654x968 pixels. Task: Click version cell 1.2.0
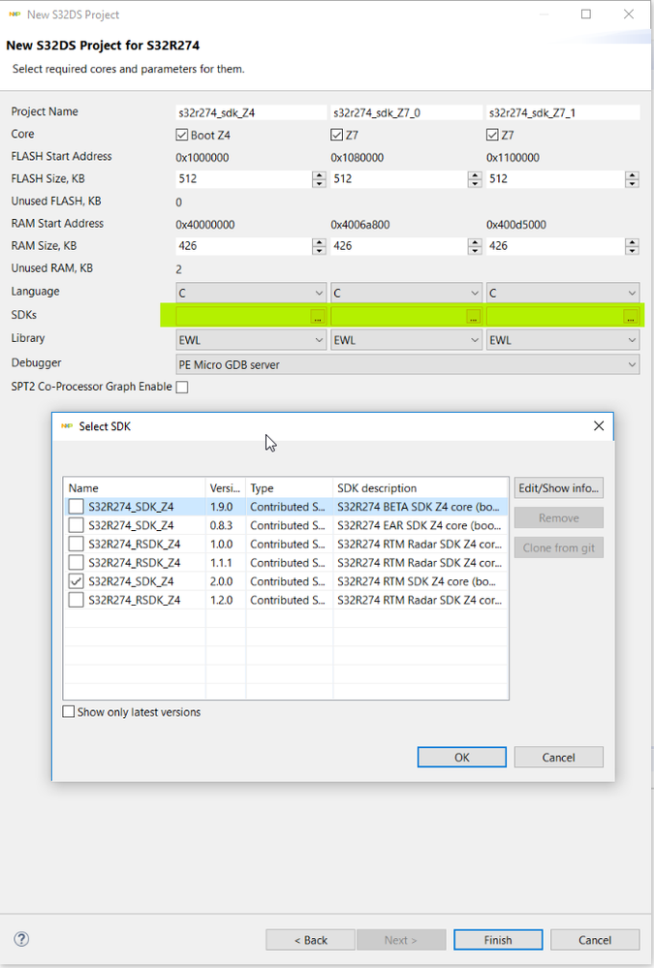(x=221, y=600)
